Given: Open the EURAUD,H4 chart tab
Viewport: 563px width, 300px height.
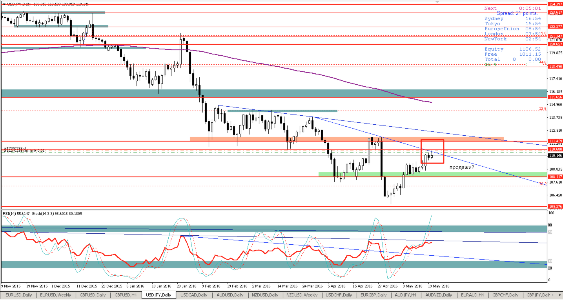Looking at the screenshot, I should [472, 295].
